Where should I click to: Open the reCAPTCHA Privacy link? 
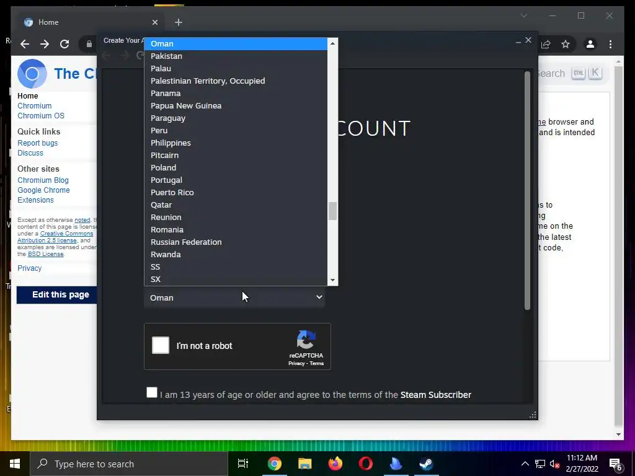pos(296,363)
